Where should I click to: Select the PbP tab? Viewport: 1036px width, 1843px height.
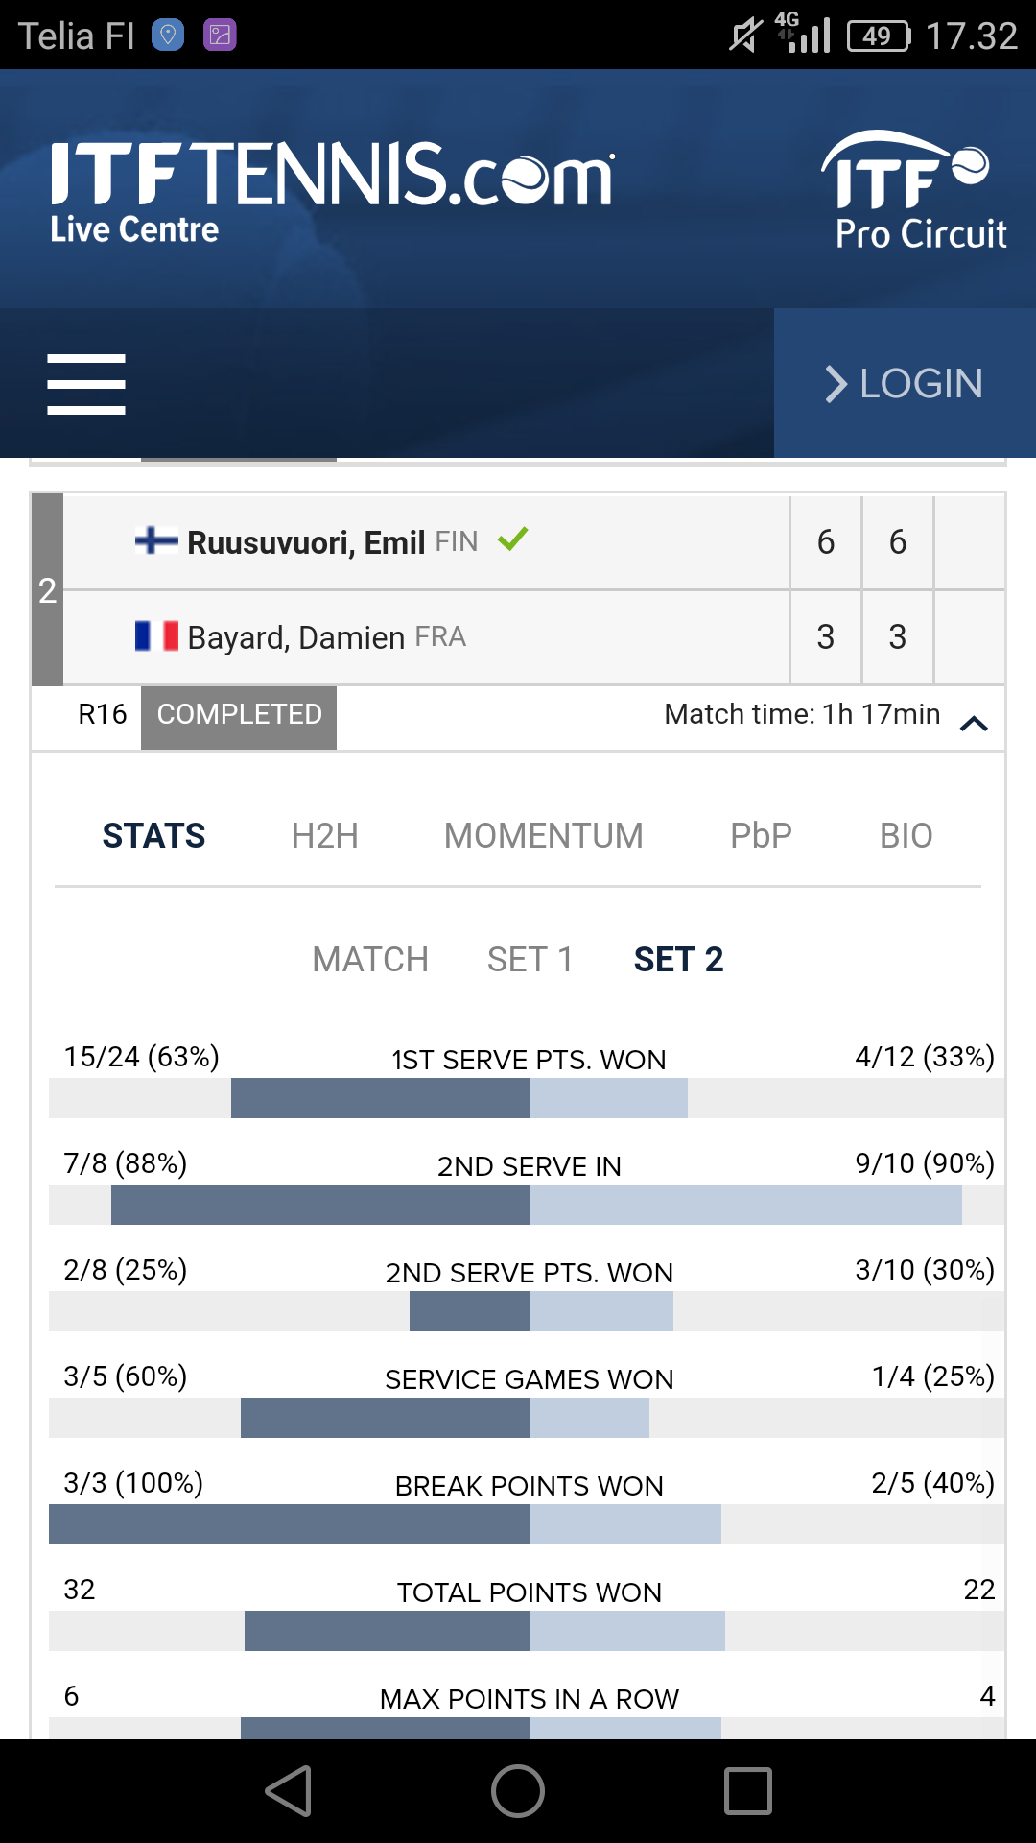[x=761, y=836]
